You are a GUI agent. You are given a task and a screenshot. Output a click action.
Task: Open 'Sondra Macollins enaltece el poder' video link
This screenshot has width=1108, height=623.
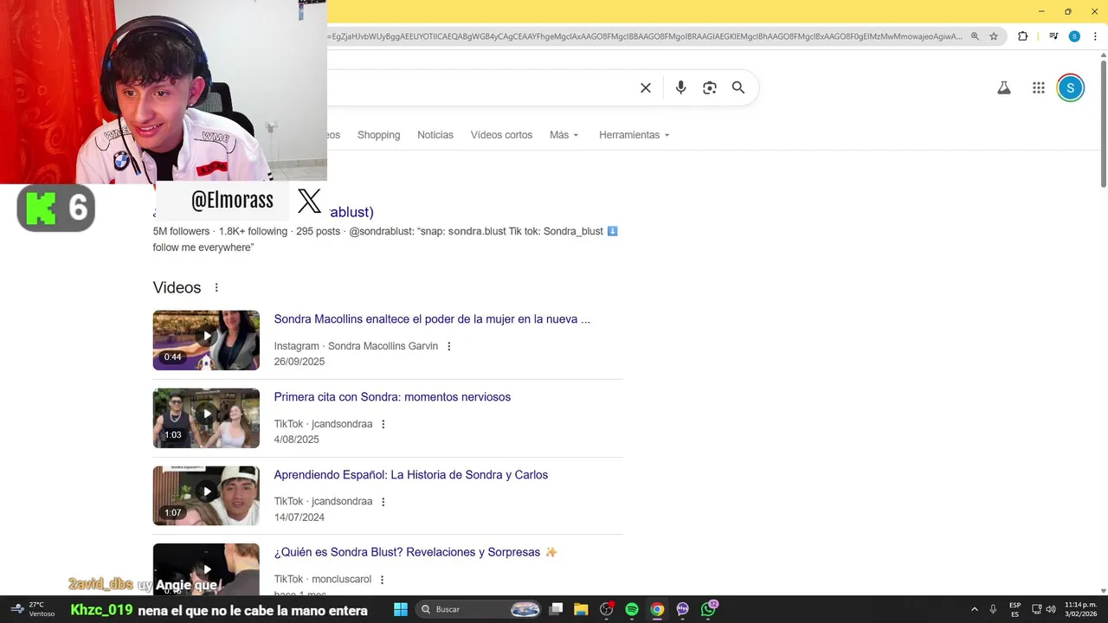point(432,319)
